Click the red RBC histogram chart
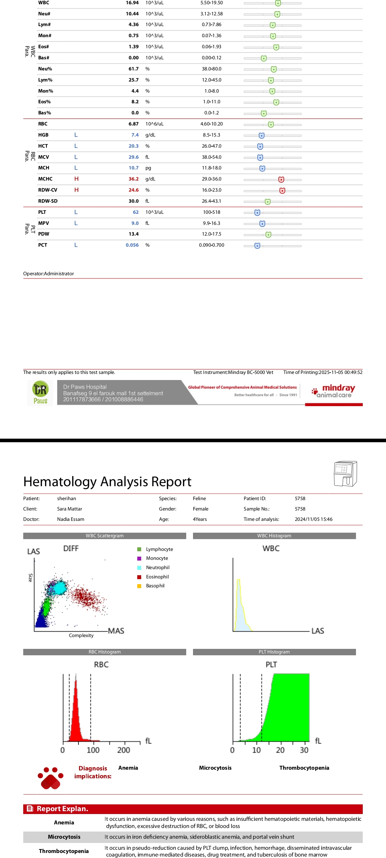The image size is (386, 858). (x=76, y=711)
